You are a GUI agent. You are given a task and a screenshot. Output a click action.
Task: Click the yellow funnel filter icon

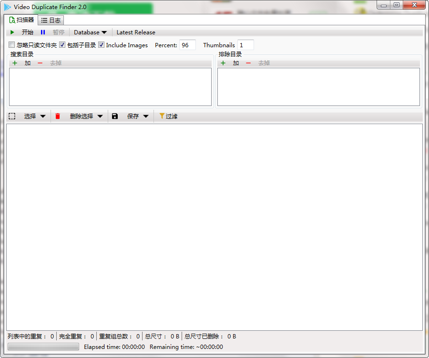click(x=162, y=116)
